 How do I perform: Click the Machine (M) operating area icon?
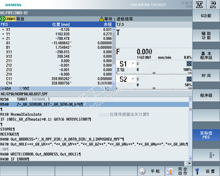tap(199, 5)
